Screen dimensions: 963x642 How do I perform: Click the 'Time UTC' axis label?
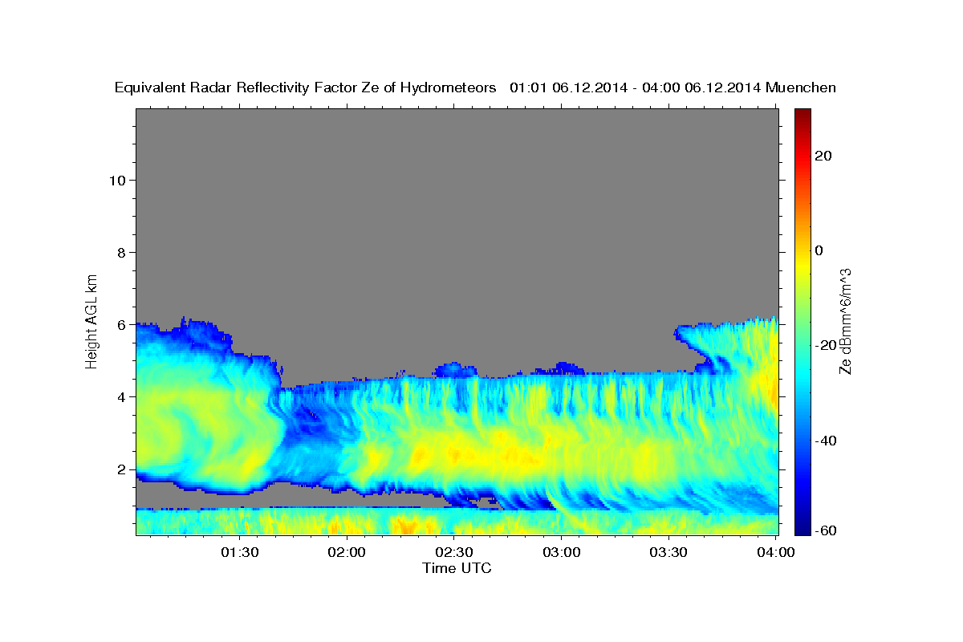click(x=457, y=568)
